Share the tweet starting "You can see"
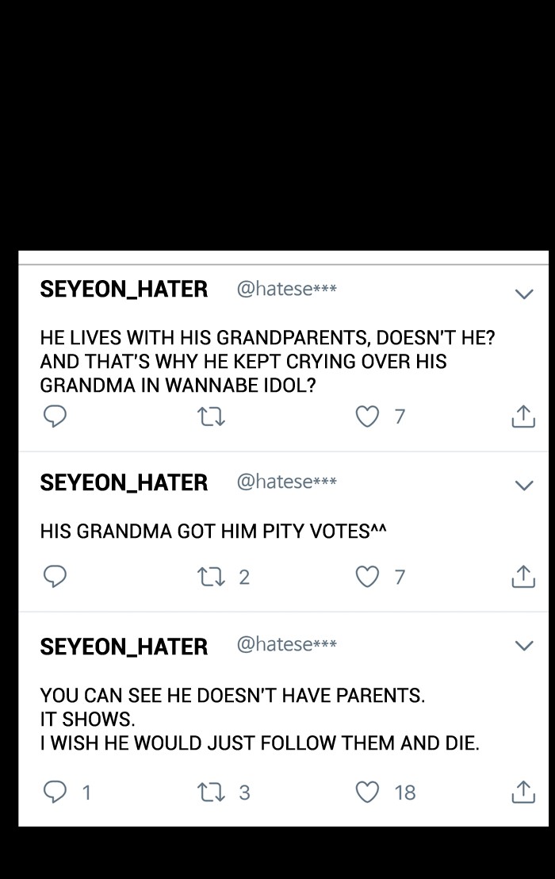 523,792
